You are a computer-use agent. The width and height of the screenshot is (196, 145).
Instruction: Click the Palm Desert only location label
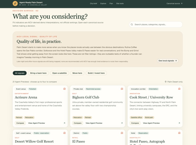[175, 82]
